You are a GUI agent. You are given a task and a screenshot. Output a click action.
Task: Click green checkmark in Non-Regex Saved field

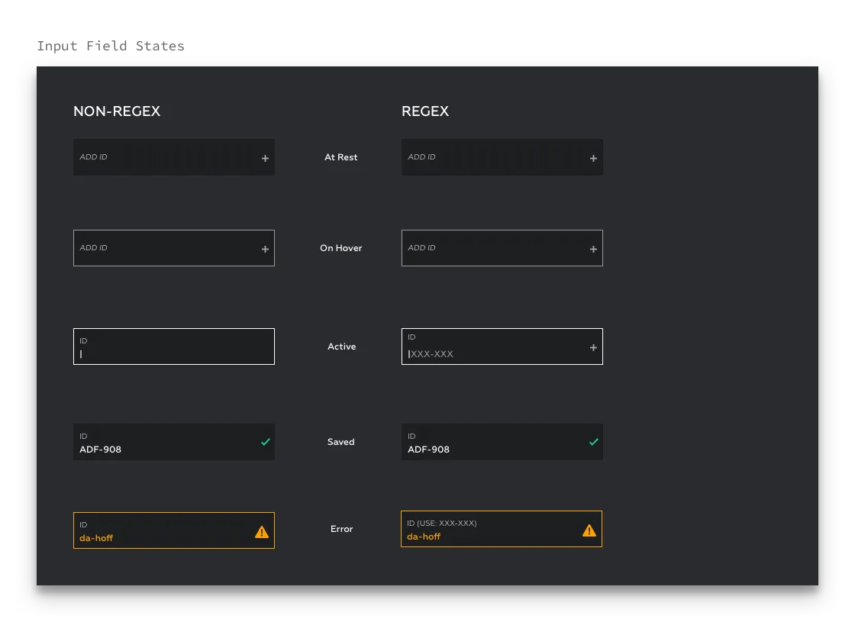point(266,442)
